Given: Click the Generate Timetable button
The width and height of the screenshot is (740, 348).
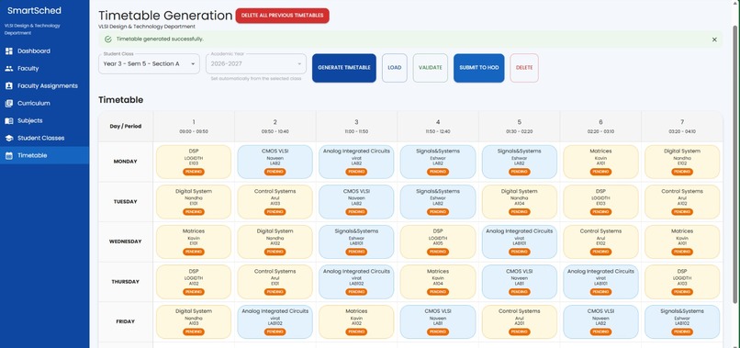Looking at the screenshot, I should [344, 68].
